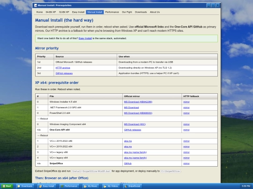Maximize the Manual Install window
This screenshot has height=189, width=253.
point(213,5)
